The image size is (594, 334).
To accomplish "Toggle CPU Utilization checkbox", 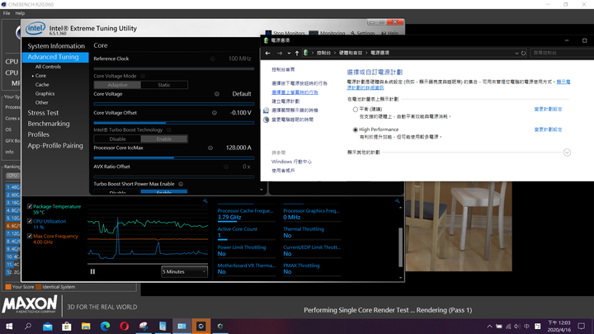I will tap(30, 222).
